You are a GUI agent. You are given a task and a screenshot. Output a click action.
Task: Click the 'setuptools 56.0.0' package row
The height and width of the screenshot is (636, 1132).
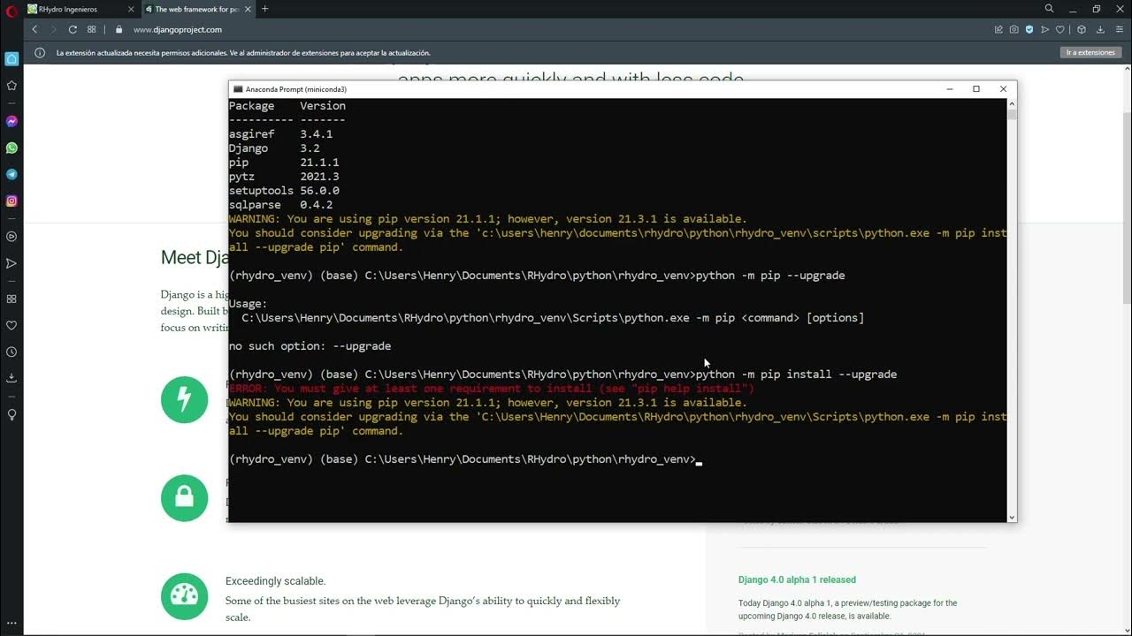tap(284, 191)
